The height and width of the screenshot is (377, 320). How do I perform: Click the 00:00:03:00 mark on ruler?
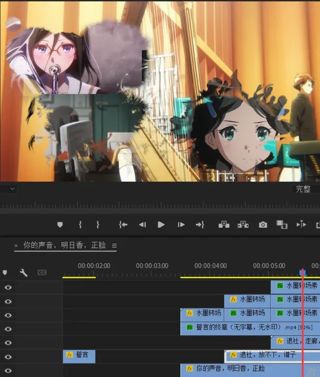click(x=152, y=266)
